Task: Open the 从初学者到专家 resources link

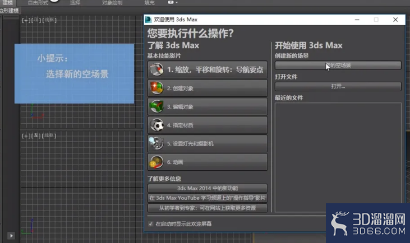Action: point(208,208)
